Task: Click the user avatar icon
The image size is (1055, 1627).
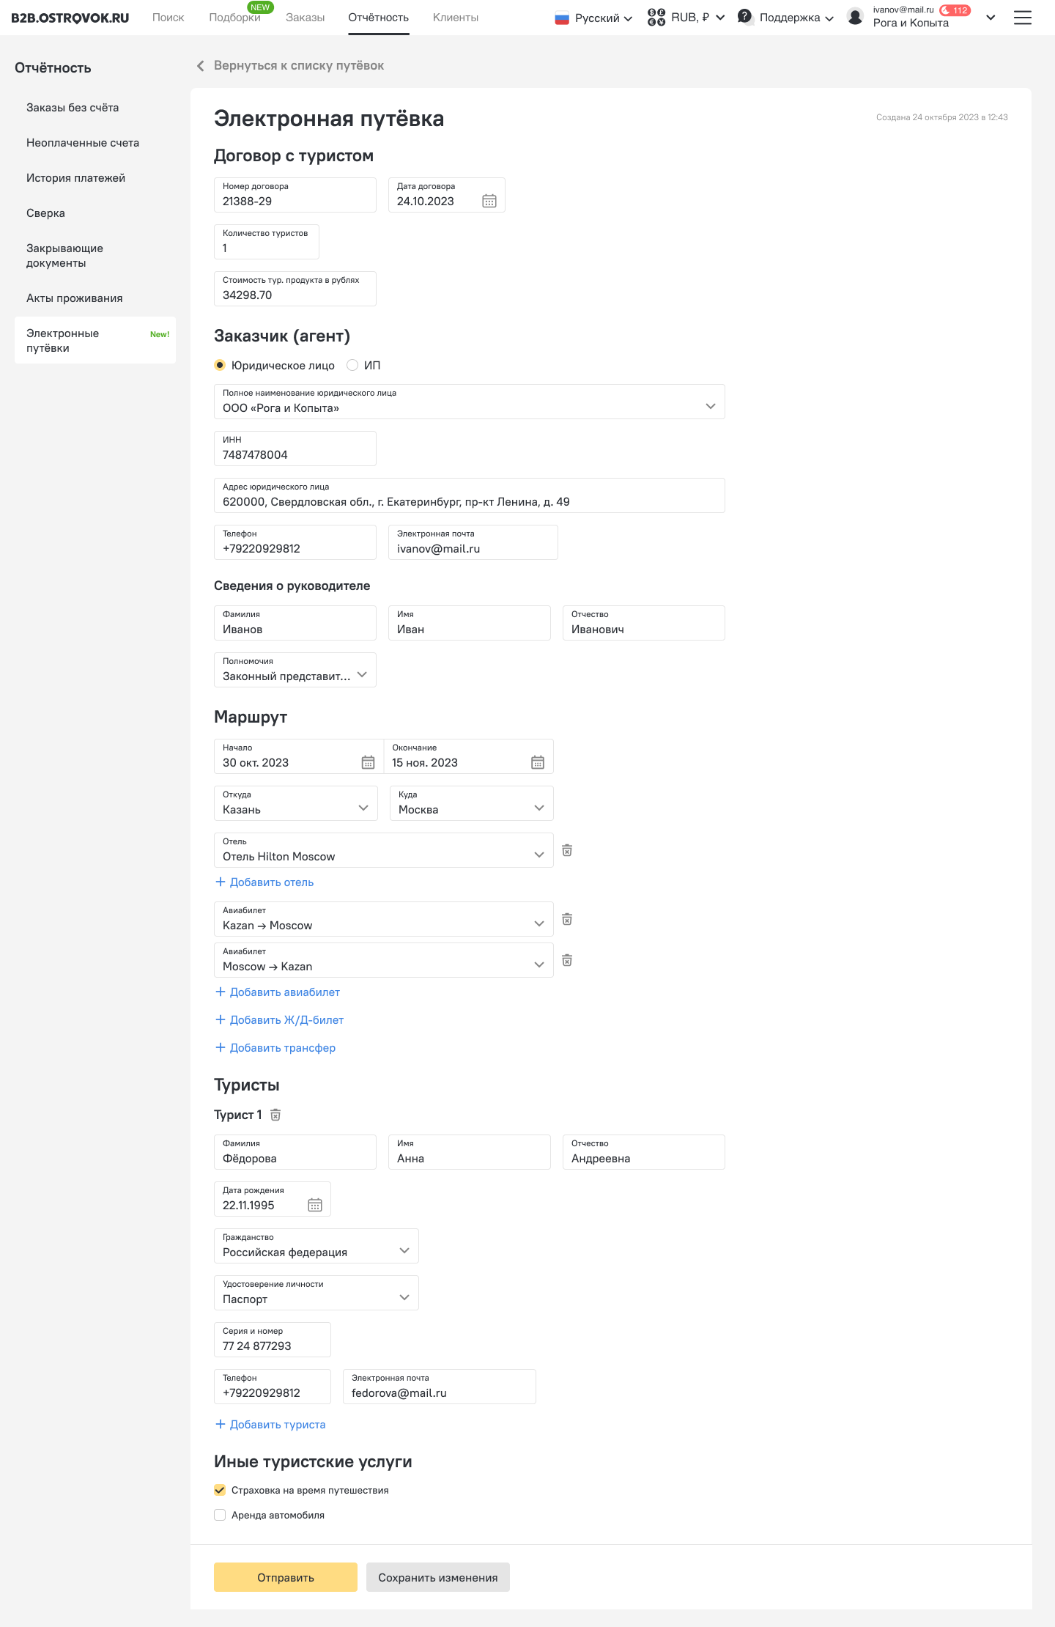Action: coord(855,17)
